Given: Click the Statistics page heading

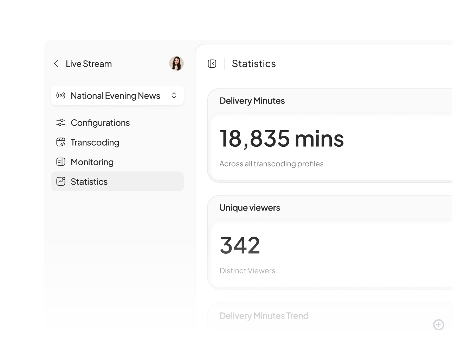Looking at the screenshot, I should pos(254,64).
